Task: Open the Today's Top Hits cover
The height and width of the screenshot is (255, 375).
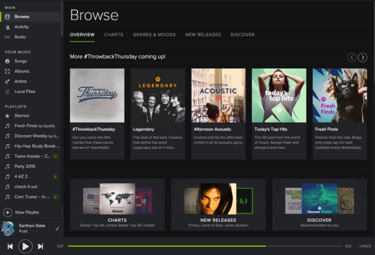Action: point(279,95)
